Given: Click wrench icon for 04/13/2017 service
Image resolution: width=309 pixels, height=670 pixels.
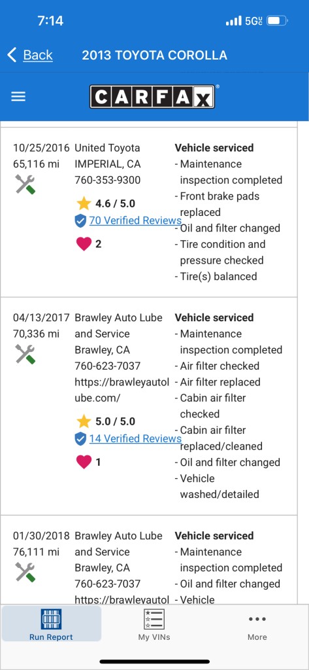Looking at the screenshot, I should coord(25,354).
